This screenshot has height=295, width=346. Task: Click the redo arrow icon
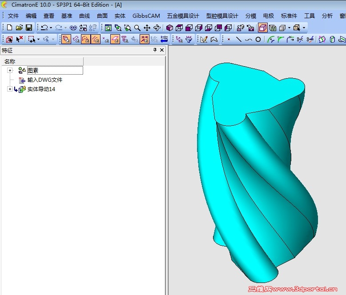59,28
